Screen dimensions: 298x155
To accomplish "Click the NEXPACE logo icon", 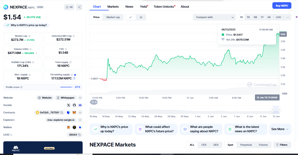I will pyautogui.click(x=6, y=7).
